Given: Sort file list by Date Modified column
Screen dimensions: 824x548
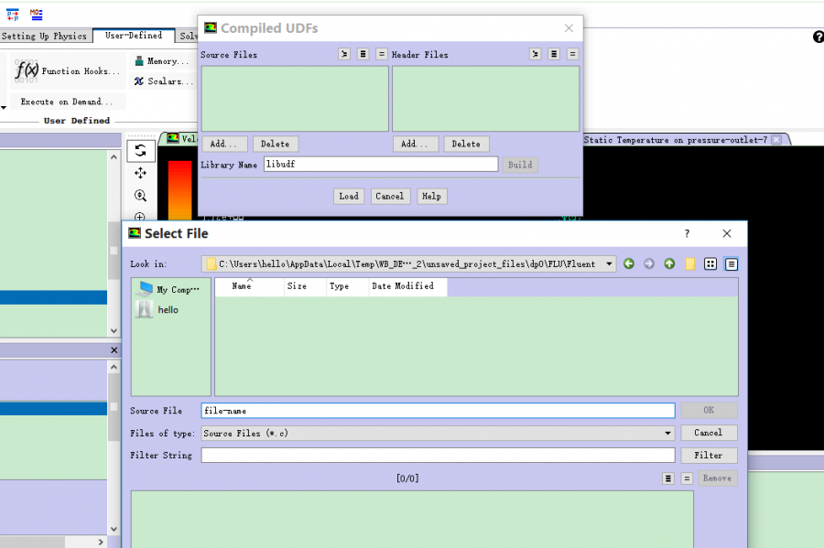Looking at the screenshot, I should point(407,286).
